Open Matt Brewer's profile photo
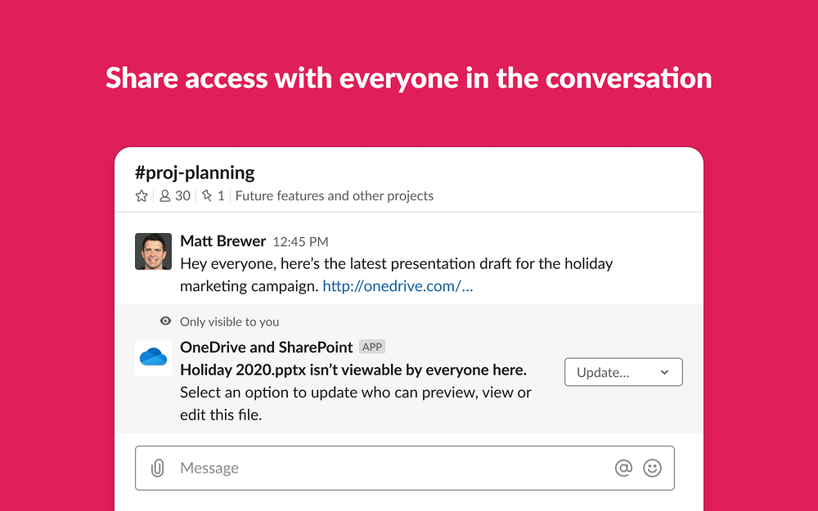This screenshot has height=511, width=818. coord(153,251)
